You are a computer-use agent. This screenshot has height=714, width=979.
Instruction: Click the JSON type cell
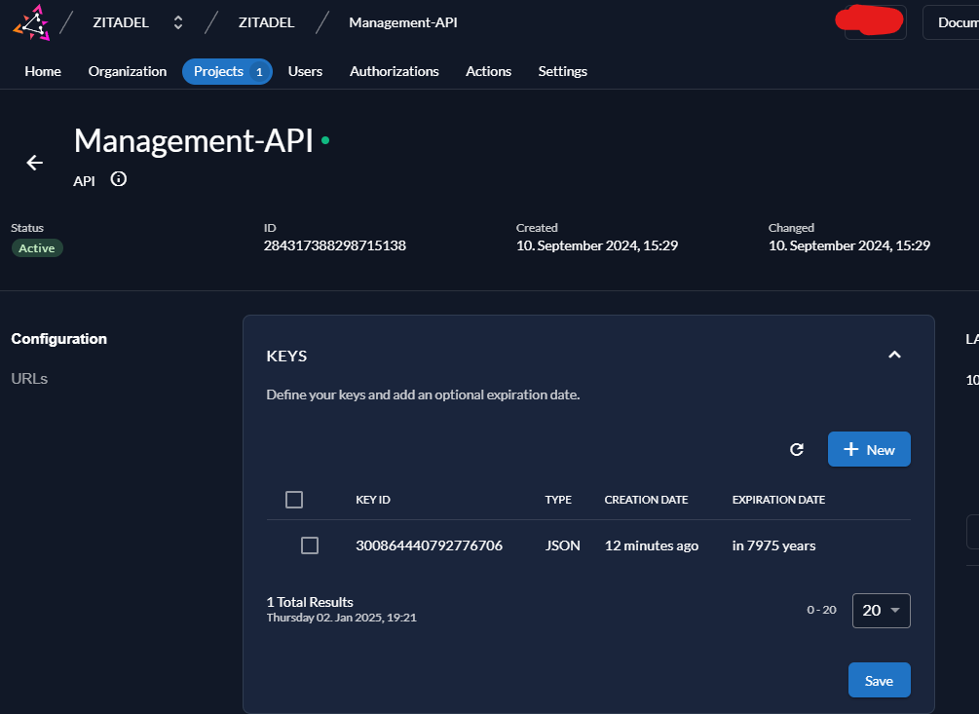click(x=562, y=545)
